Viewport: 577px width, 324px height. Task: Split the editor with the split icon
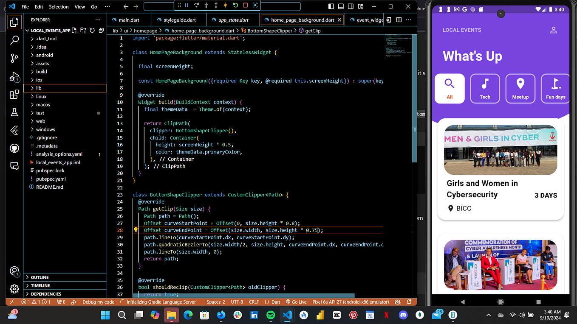pos(398,20)
